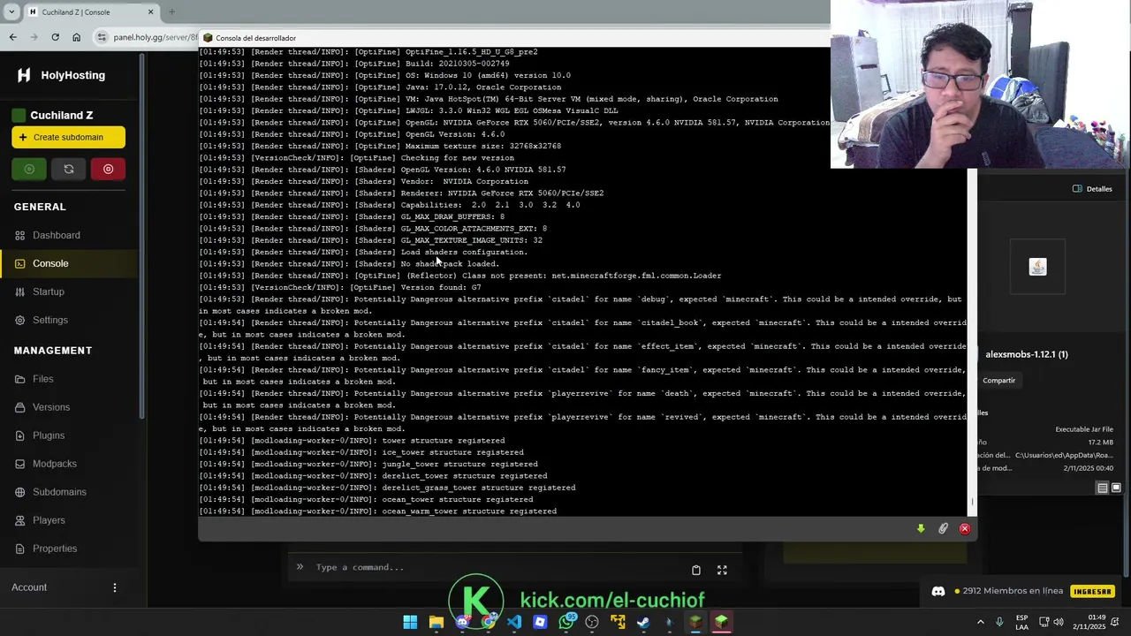The width and height of the screenshot is (1131, 636).
Task: Click the green start server button
Action: point(29,169)
